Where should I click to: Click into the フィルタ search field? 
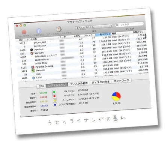click(x=129, y=24)
